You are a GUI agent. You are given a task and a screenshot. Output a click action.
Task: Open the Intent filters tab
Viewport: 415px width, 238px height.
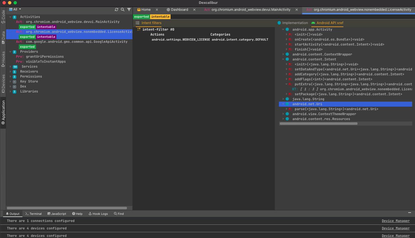[x=148, y=23]
